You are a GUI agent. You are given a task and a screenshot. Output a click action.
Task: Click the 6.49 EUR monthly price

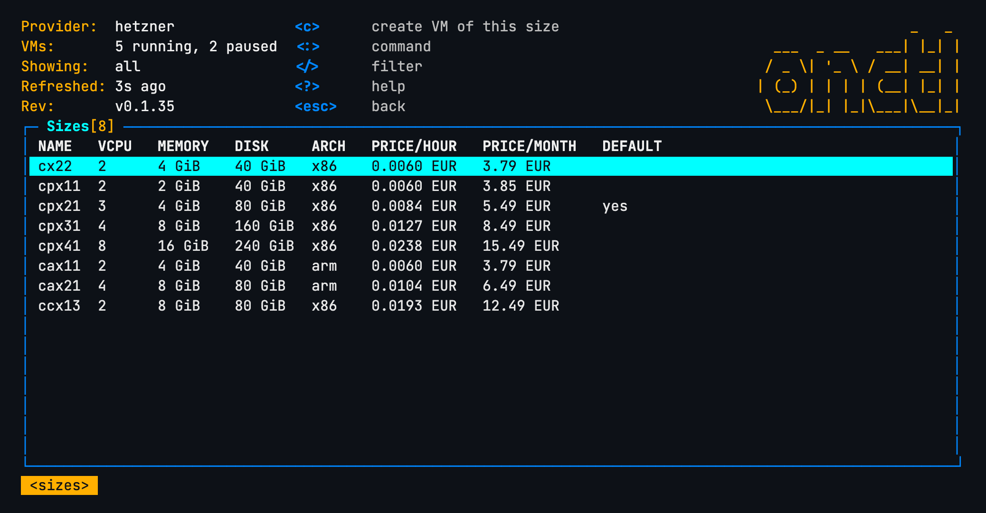[517, 286]
